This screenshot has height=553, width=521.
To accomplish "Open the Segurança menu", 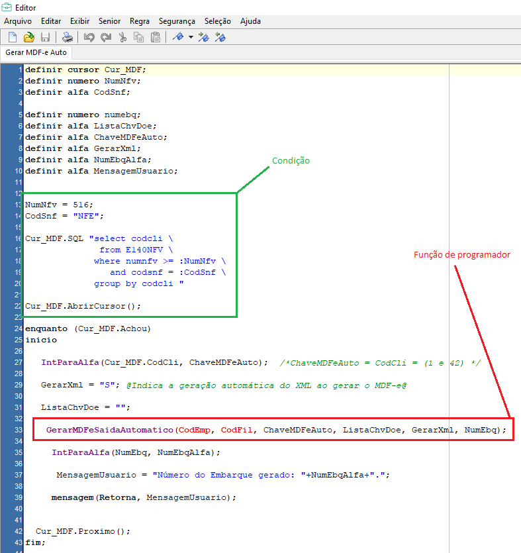I will tap(177, 21).
